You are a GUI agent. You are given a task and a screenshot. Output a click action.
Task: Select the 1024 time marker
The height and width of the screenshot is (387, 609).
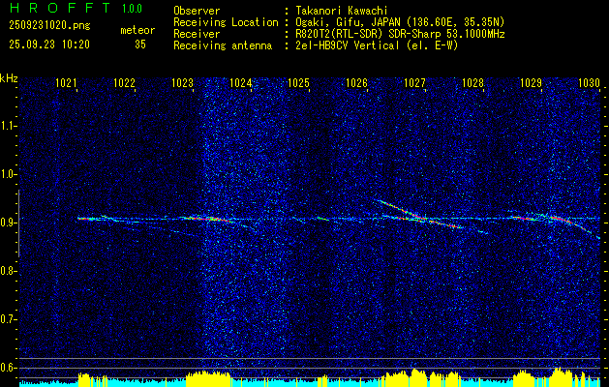pyautogui.click(x=241, y=84)
